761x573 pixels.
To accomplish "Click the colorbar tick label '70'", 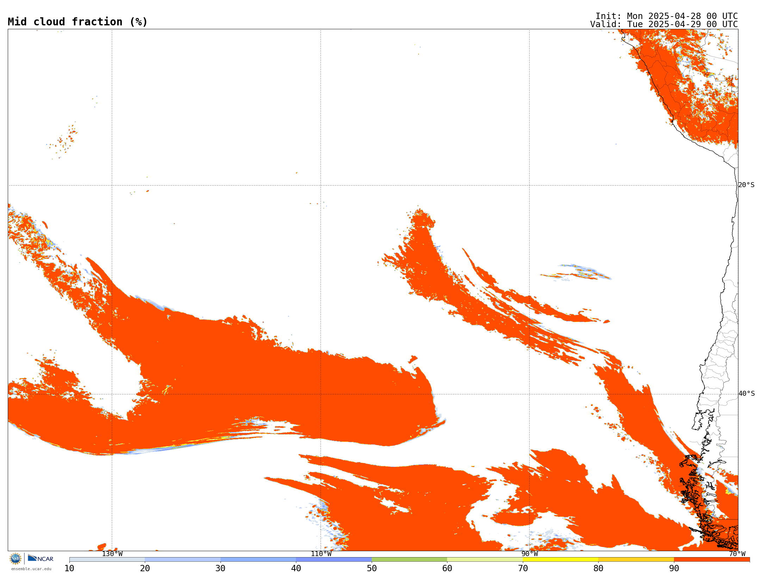I will pyautogui.click(x=523, y=568).
